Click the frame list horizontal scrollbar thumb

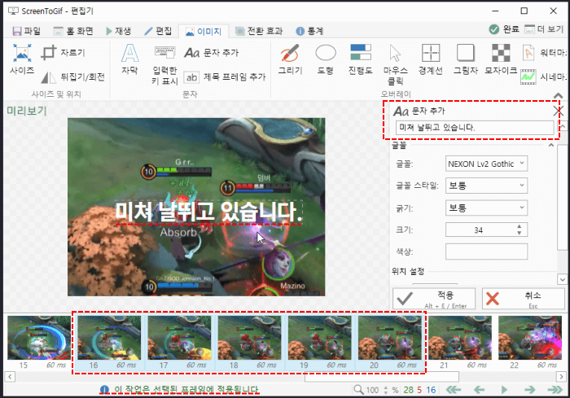tap(382, 377)
